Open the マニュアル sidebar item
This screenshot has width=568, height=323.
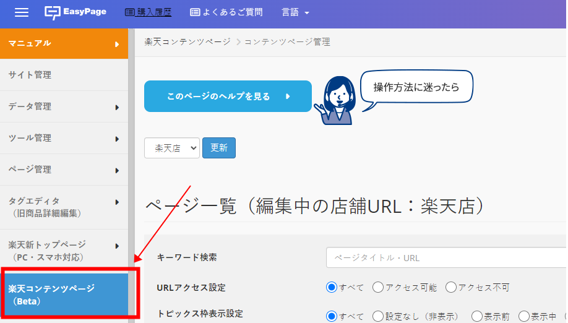tap(64, 43)
